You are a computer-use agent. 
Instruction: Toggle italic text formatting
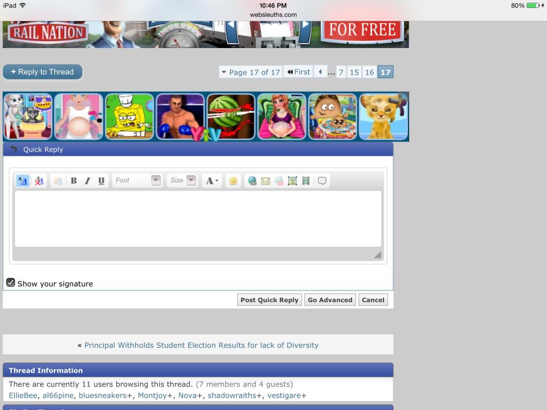coord(88,181)
